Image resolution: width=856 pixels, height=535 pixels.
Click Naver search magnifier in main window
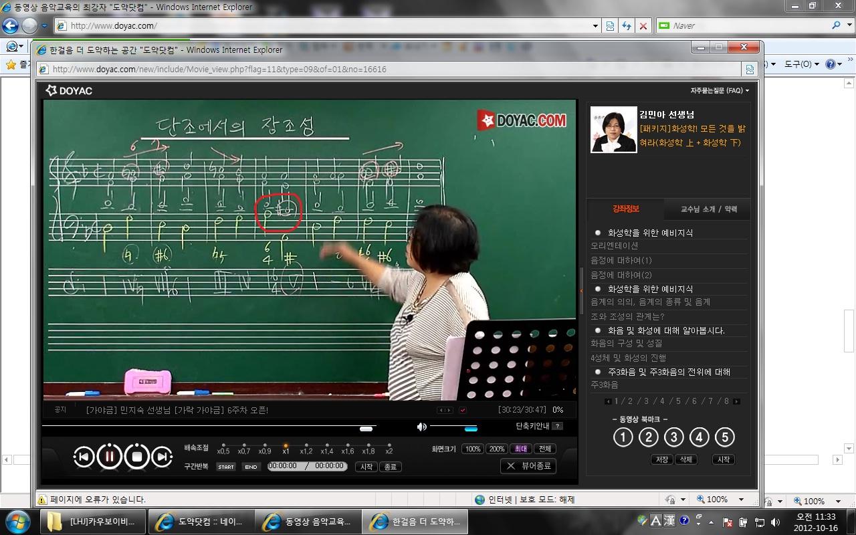pyautogui.click(x=837, y=25)
